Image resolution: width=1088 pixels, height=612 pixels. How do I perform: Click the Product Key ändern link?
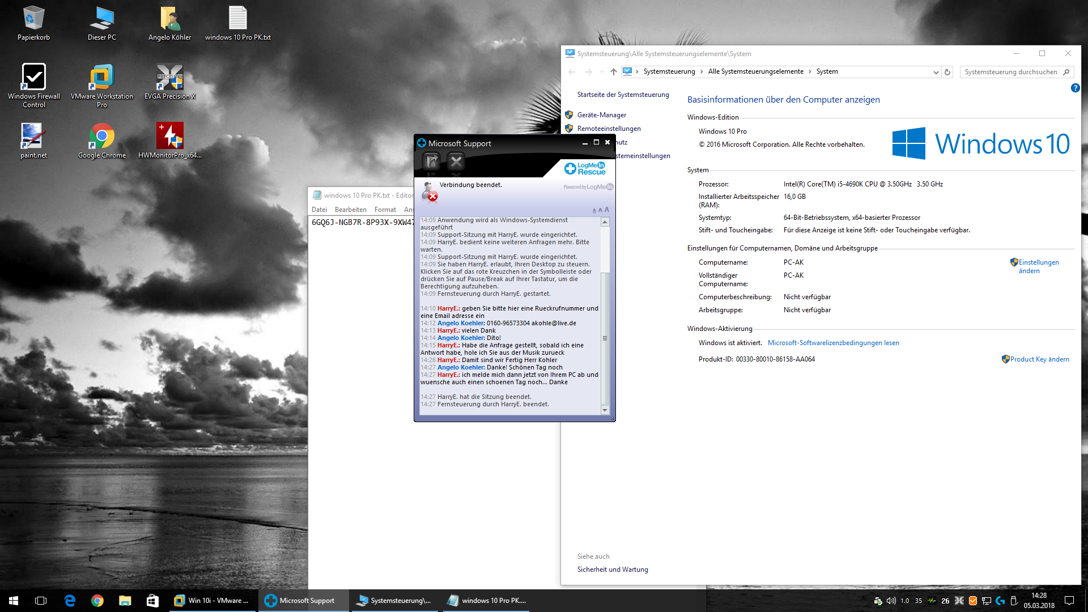[x=1039, y=359]
